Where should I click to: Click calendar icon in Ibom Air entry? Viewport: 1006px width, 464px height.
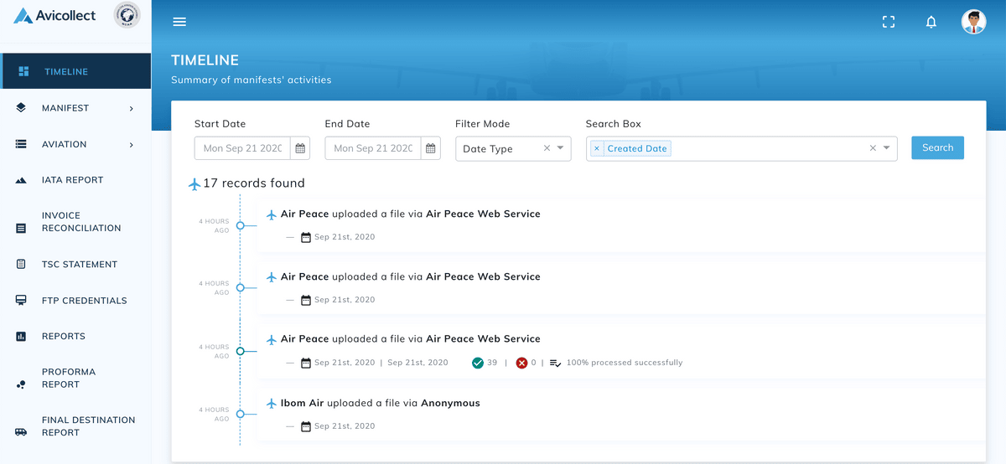pyautogui.click(x=306, y=426)
